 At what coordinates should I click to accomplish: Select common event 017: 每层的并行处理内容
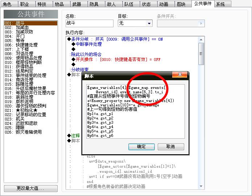coord(31,93)
